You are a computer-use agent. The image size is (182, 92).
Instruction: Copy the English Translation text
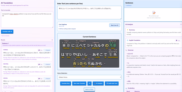178,40
